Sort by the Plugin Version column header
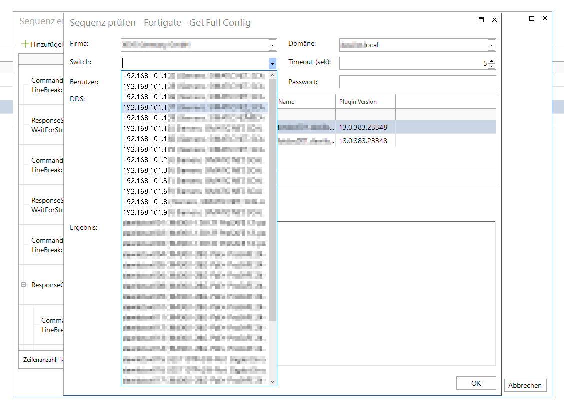Image resolution: width=564 pixels, height=404 pixels. click(365, 102)
